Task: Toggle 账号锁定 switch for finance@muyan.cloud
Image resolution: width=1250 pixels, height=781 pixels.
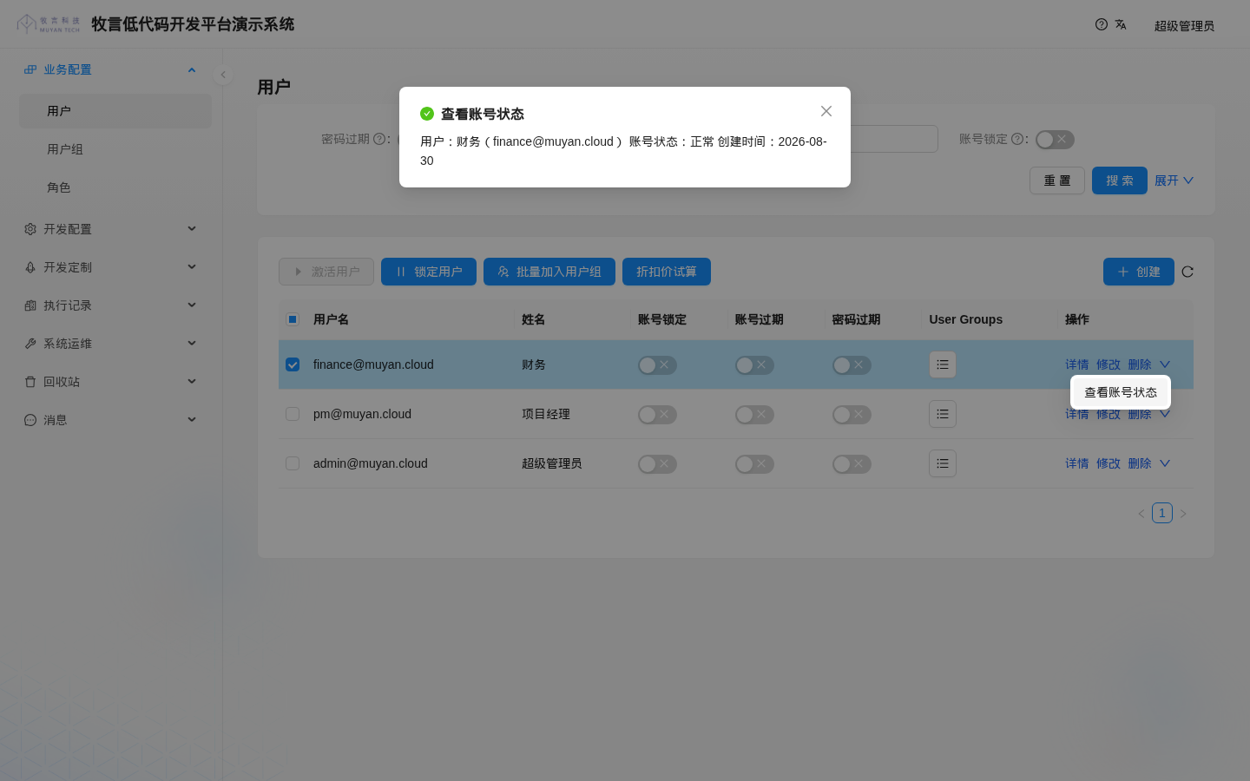Action: click(x=657, y=365)
